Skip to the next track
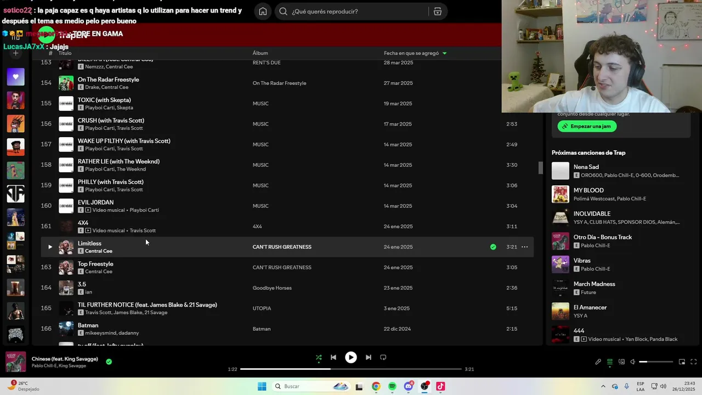The image size is (702, 395). (x=369, y=357)
